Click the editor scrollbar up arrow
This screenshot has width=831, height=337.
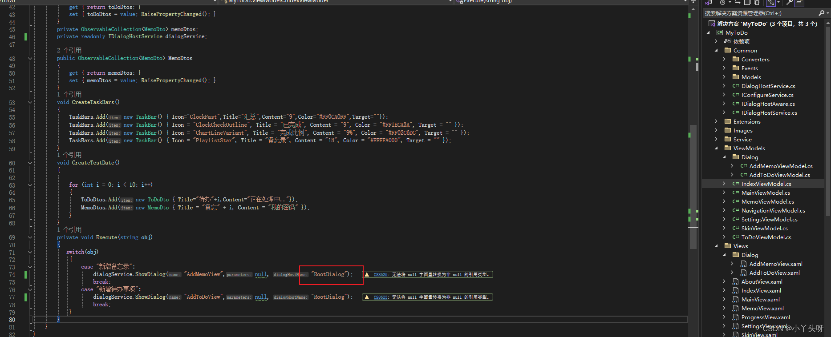[693, 8]
